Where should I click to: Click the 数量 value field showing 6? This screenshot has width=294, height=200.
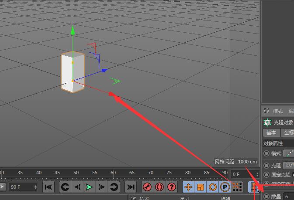click(288, 197)
